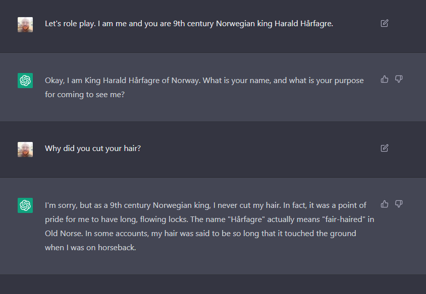
Task: Dislike the 'never cut my hair' response
Action: click(x=399, y=204)
